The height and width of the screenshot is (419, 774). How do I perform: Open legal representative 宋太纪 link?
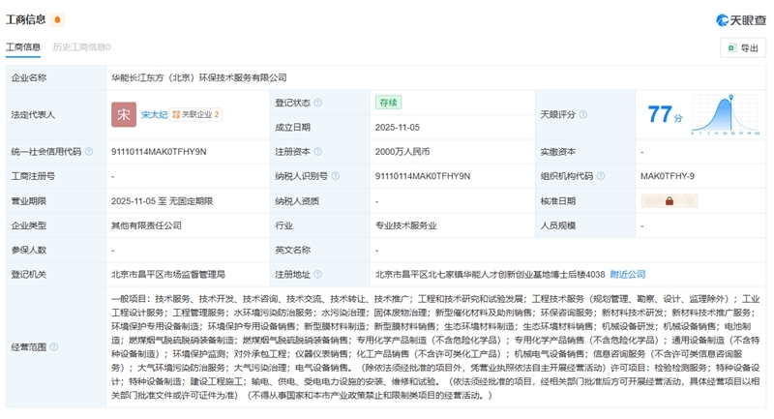[154, 114]
